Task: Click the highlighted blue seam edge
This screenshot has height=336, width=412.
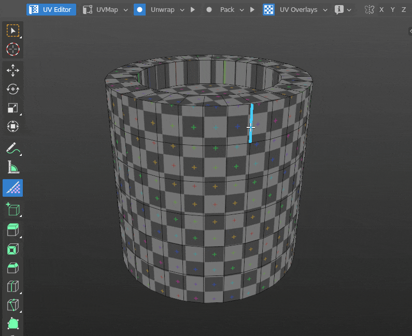Action: click(x=251, y=123)
